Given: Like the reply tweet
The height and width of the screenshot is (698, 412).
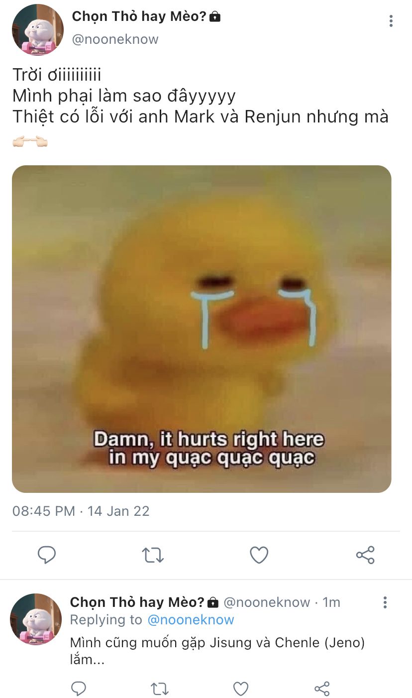Looking at the screenshot, I should click(241, 689).
